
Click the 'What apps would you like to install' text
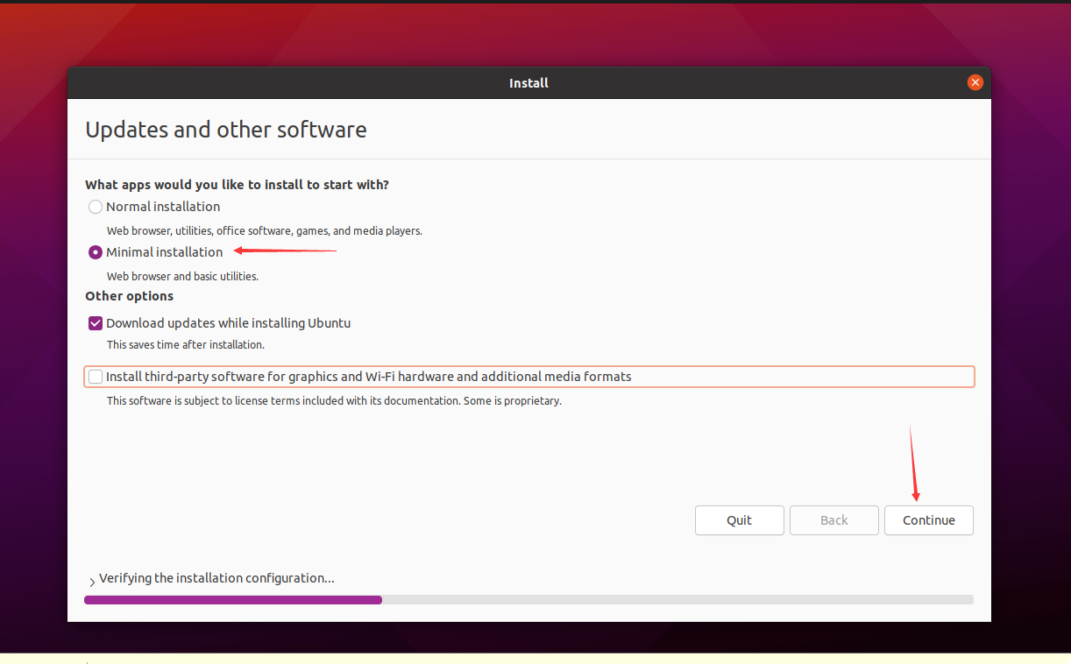click(x=238, y=185)
